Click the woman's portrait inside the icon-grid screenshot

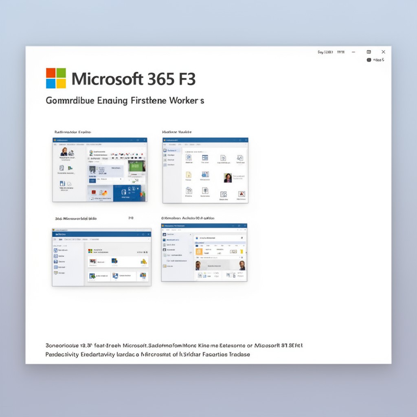click(228, 178)
